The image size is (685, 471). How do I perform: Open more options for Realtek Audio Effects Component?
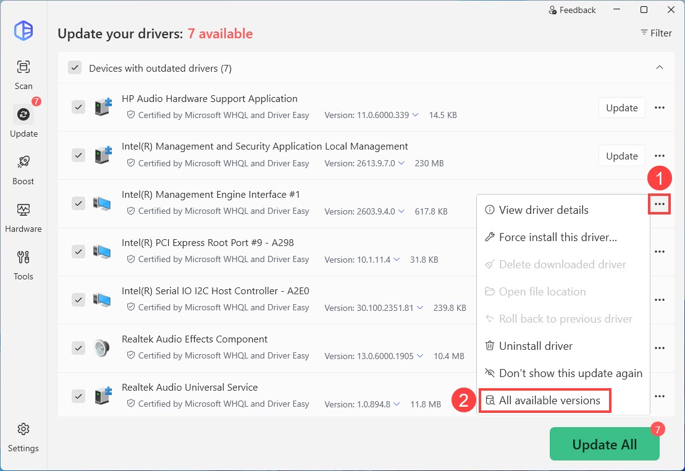[x=660, y=347]
